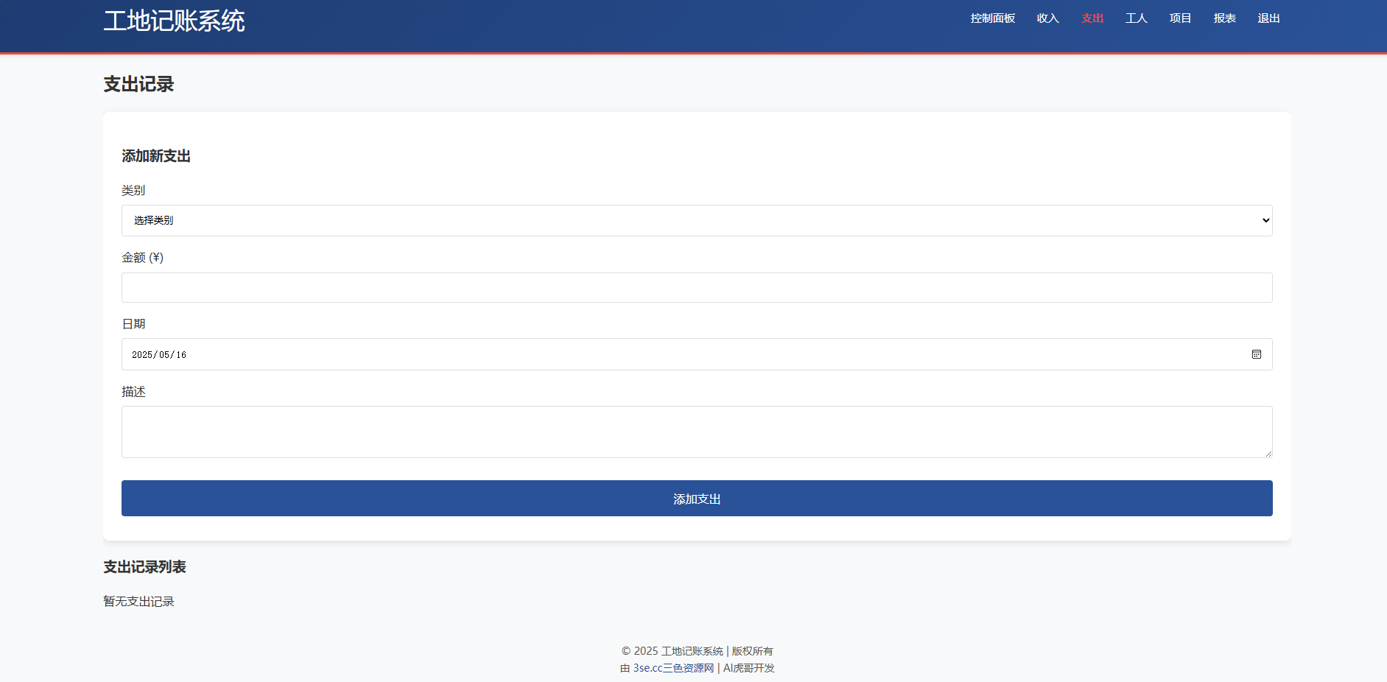The height and width of the screenshot is (682, 1387).
Task: Open the 项目 navigation link
Action: point(1180,18)
